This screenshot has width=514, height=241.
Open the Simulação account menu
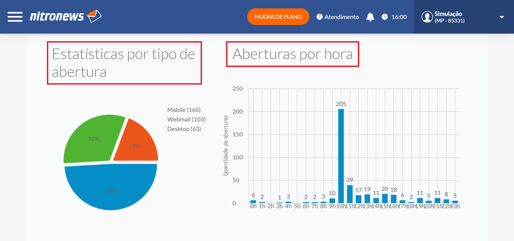tap(464, 17)
